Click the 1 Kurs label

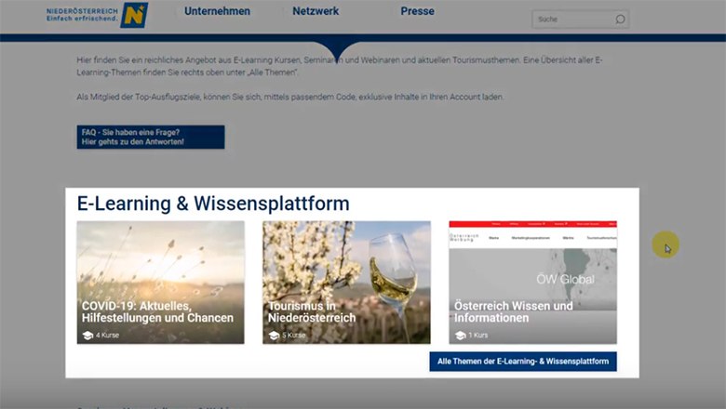tap(478, 335)
